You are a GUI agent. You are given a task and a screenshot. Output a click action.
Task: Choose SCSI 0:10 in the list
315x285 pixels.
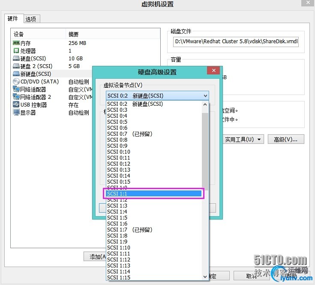coord(154,152)
